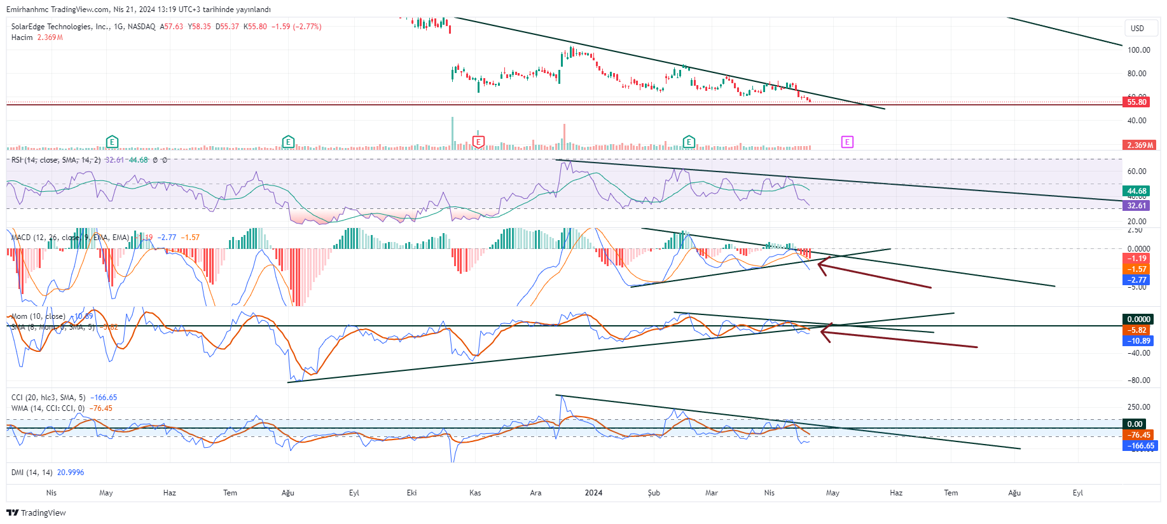Click the 2.369M volume axis label
This screenshot has height=524, width=1167.
[1140, 145]
